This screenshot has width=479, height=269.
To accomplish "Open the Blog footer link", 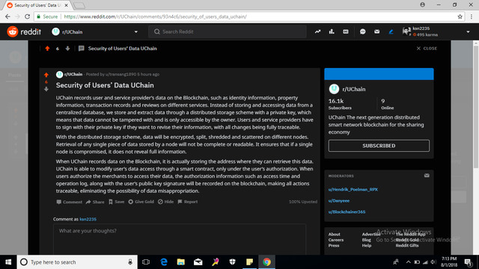I will tap(366, 240).
